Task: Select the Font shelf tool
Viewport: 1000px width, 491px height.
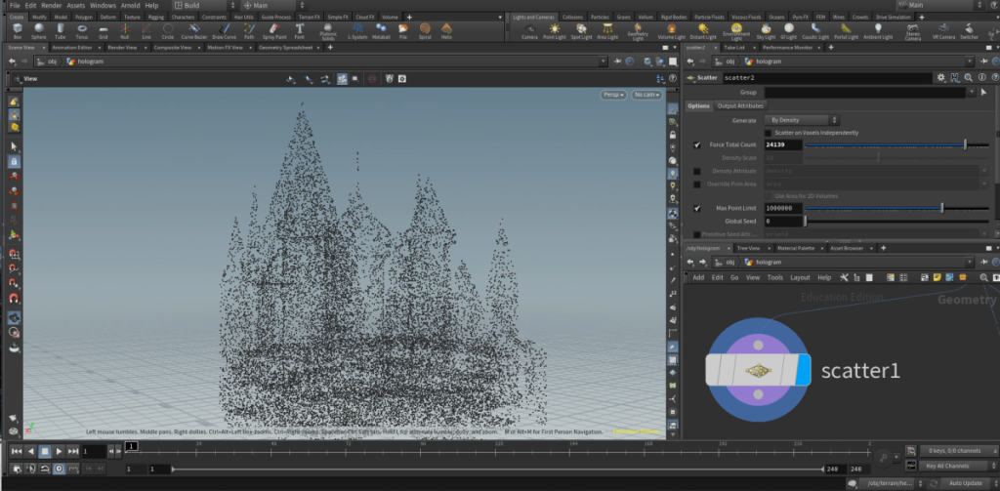Action: pos(299,30)
